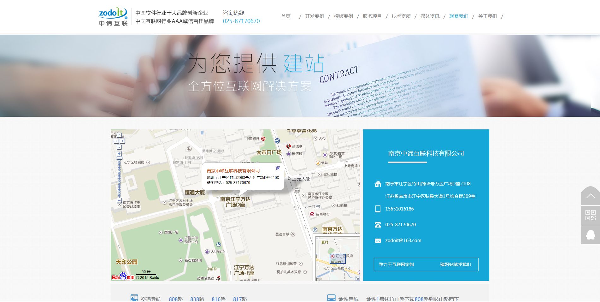Open the 首页 menu item
Image resolution: width=600 pixels, height=302 pixels.
pos(286,16)
